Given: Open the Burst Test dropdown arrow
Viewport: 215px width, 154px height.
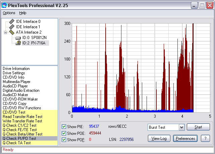Looking at the screenshot, I should click(181, 127).
